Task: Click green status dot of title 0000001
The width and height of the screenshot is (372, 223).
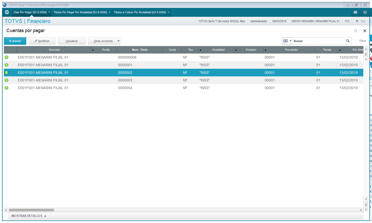Action: (x=7, y=65)
